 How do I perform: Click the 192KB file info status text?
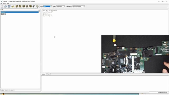point(8,90)
